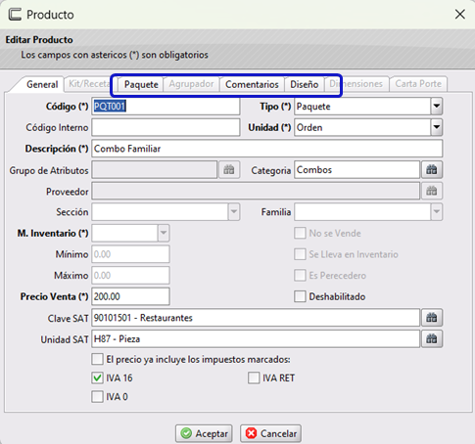This screenshot has width=475, height=444.
Task: Click the Código Interno input field
Action: pos(166,127)
